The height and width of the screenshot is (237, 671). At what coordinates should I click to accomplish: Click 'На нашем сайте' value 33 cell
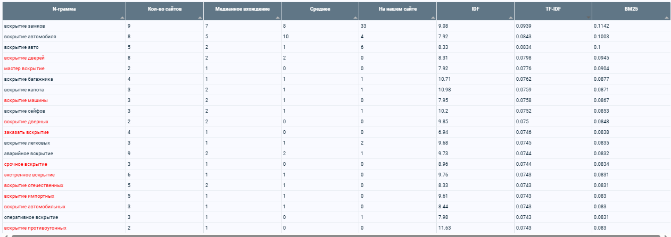pos(397,26)
